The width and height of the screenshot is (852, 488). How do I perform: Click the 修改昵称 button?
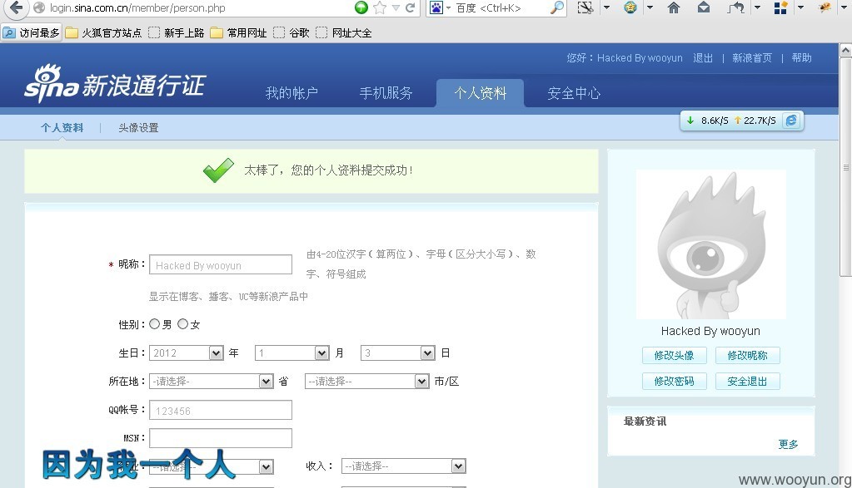(748, 355)
